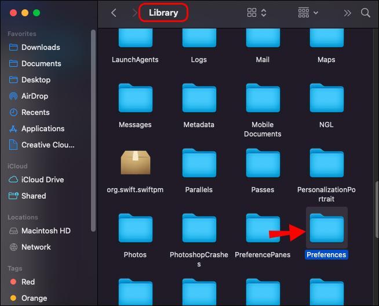This screenshot has height=306, width=379.
Task: Click the Search magnifier icon
Action: 365,13
